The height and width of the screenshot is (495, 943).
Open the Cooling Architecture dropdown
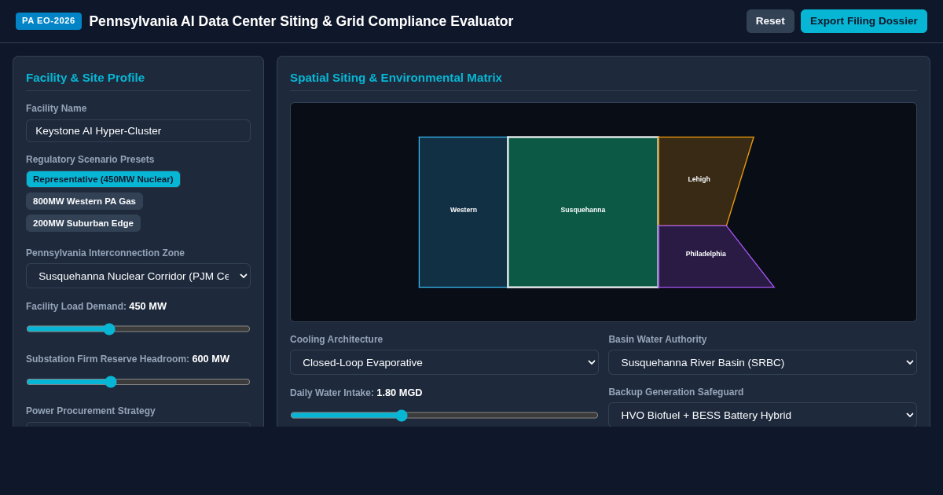click(x=444, y=362)
